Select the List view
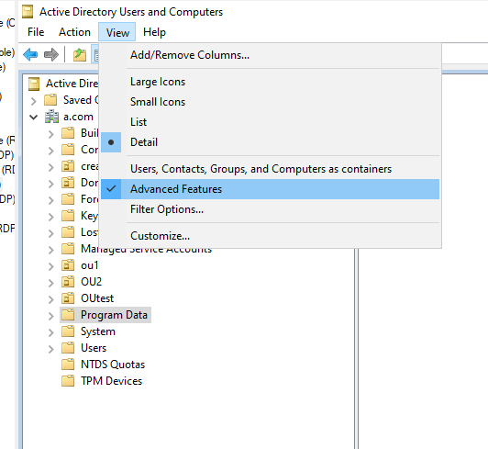The width and height of the screenshot is (488, 449). 270,122
